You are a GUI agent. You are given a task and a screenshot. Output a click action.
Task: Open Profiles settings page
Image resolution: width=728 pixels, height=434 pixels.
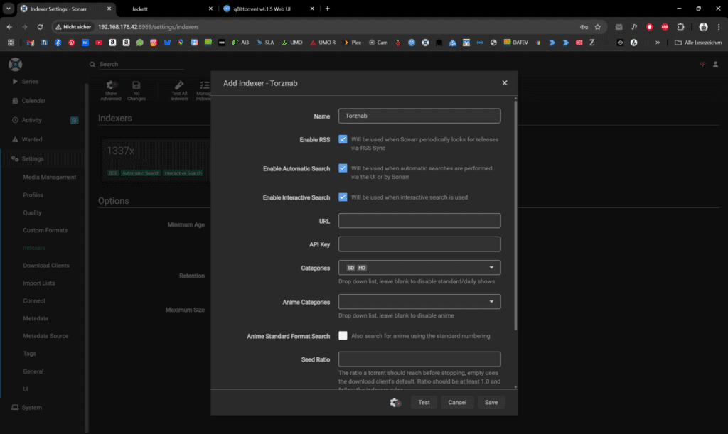click(x=33, y=195)
